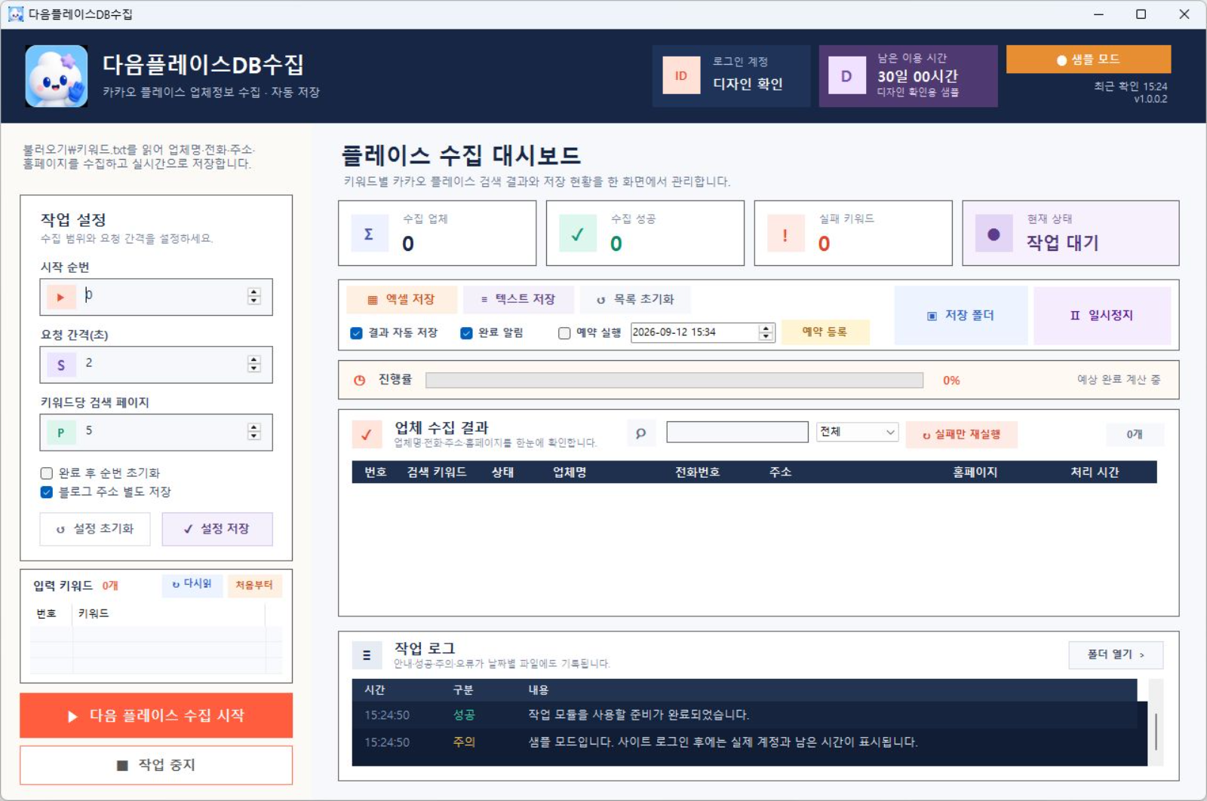
Task: Enable the 예약 실행 checkbox
Action: pyautogui.click(x=564, y=333)
